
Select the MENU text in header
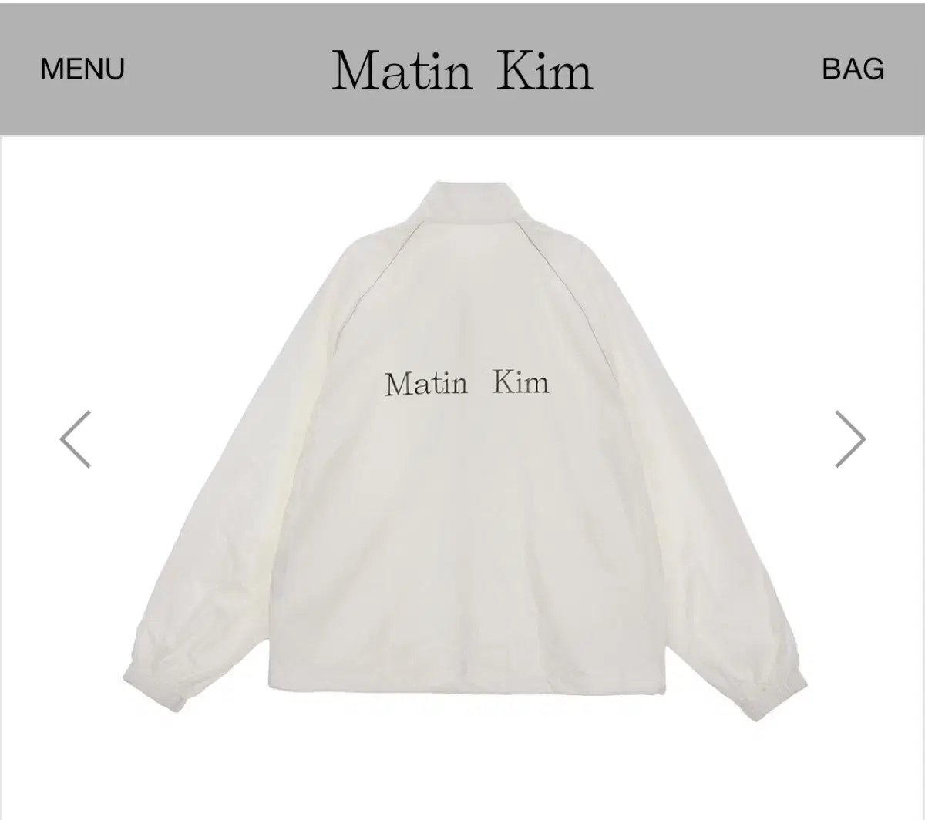(x=82, y=69)
